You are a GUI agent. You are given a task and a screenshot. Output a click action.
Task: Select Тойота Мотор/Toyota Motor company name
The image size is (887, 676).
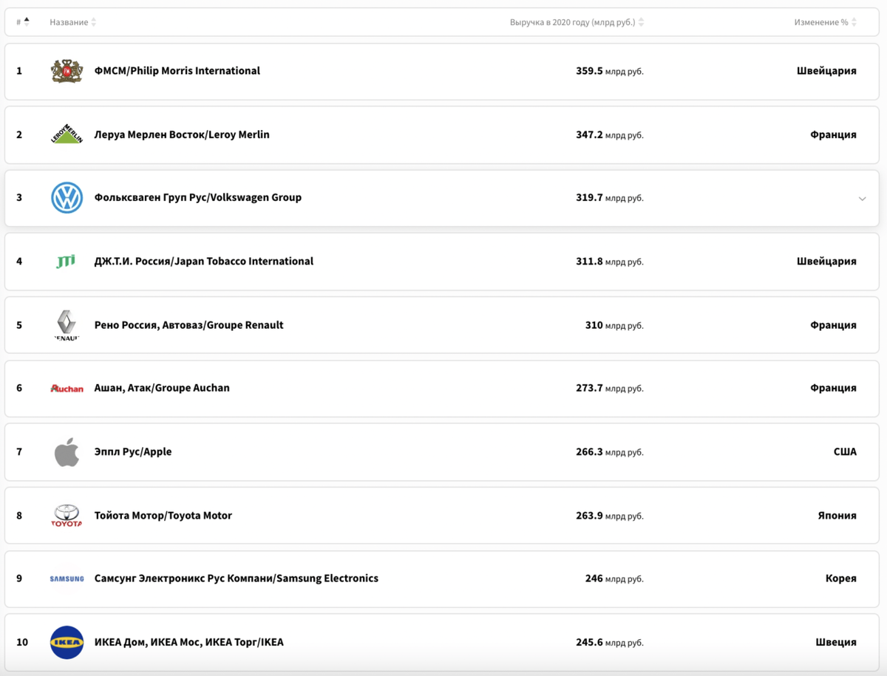(163, 516)
